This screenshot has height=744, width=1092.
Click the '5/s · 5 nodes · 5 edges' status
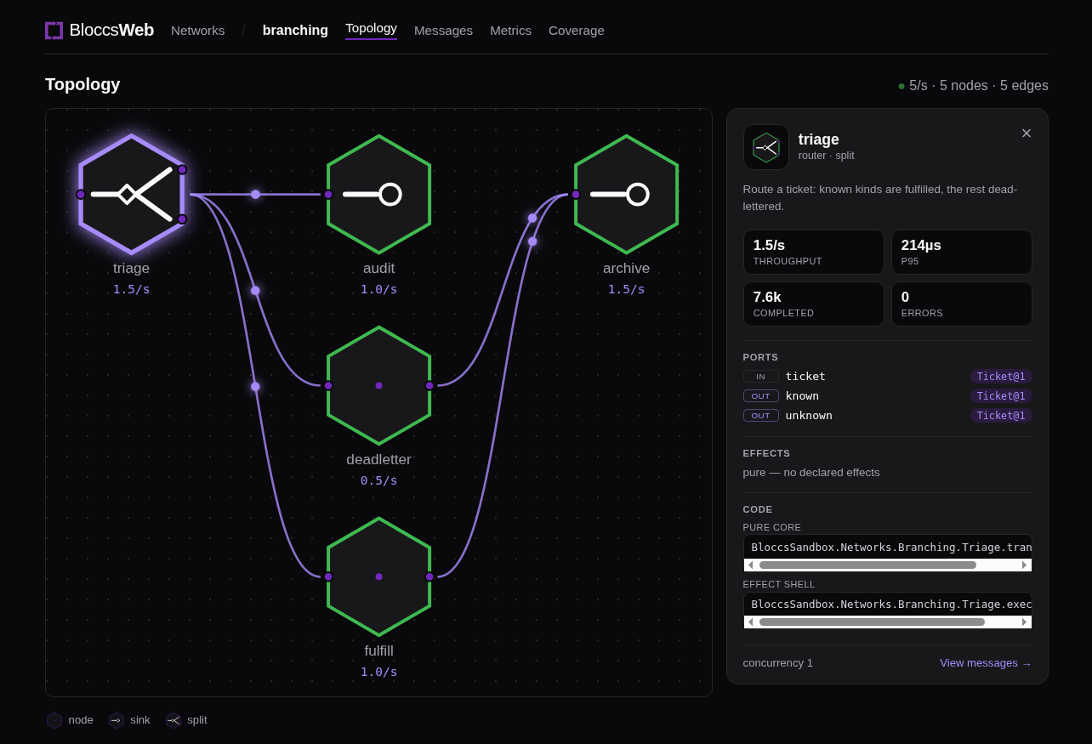coord(973,86)
